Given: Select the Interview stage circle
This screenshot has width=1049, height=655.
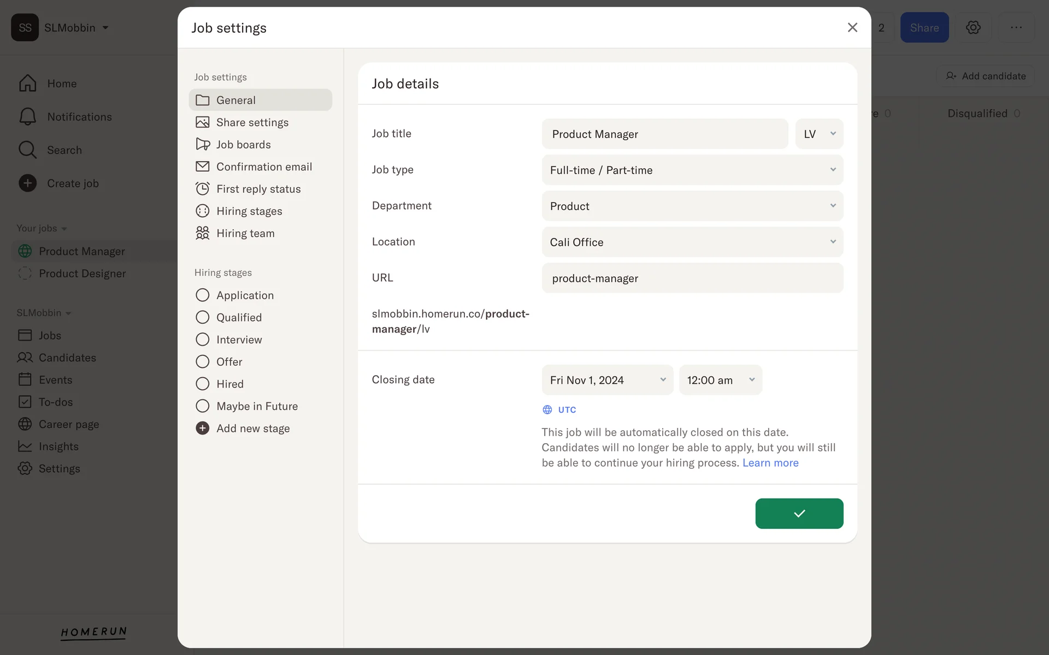Looking at the screenshot, I should tap(203, 340).
